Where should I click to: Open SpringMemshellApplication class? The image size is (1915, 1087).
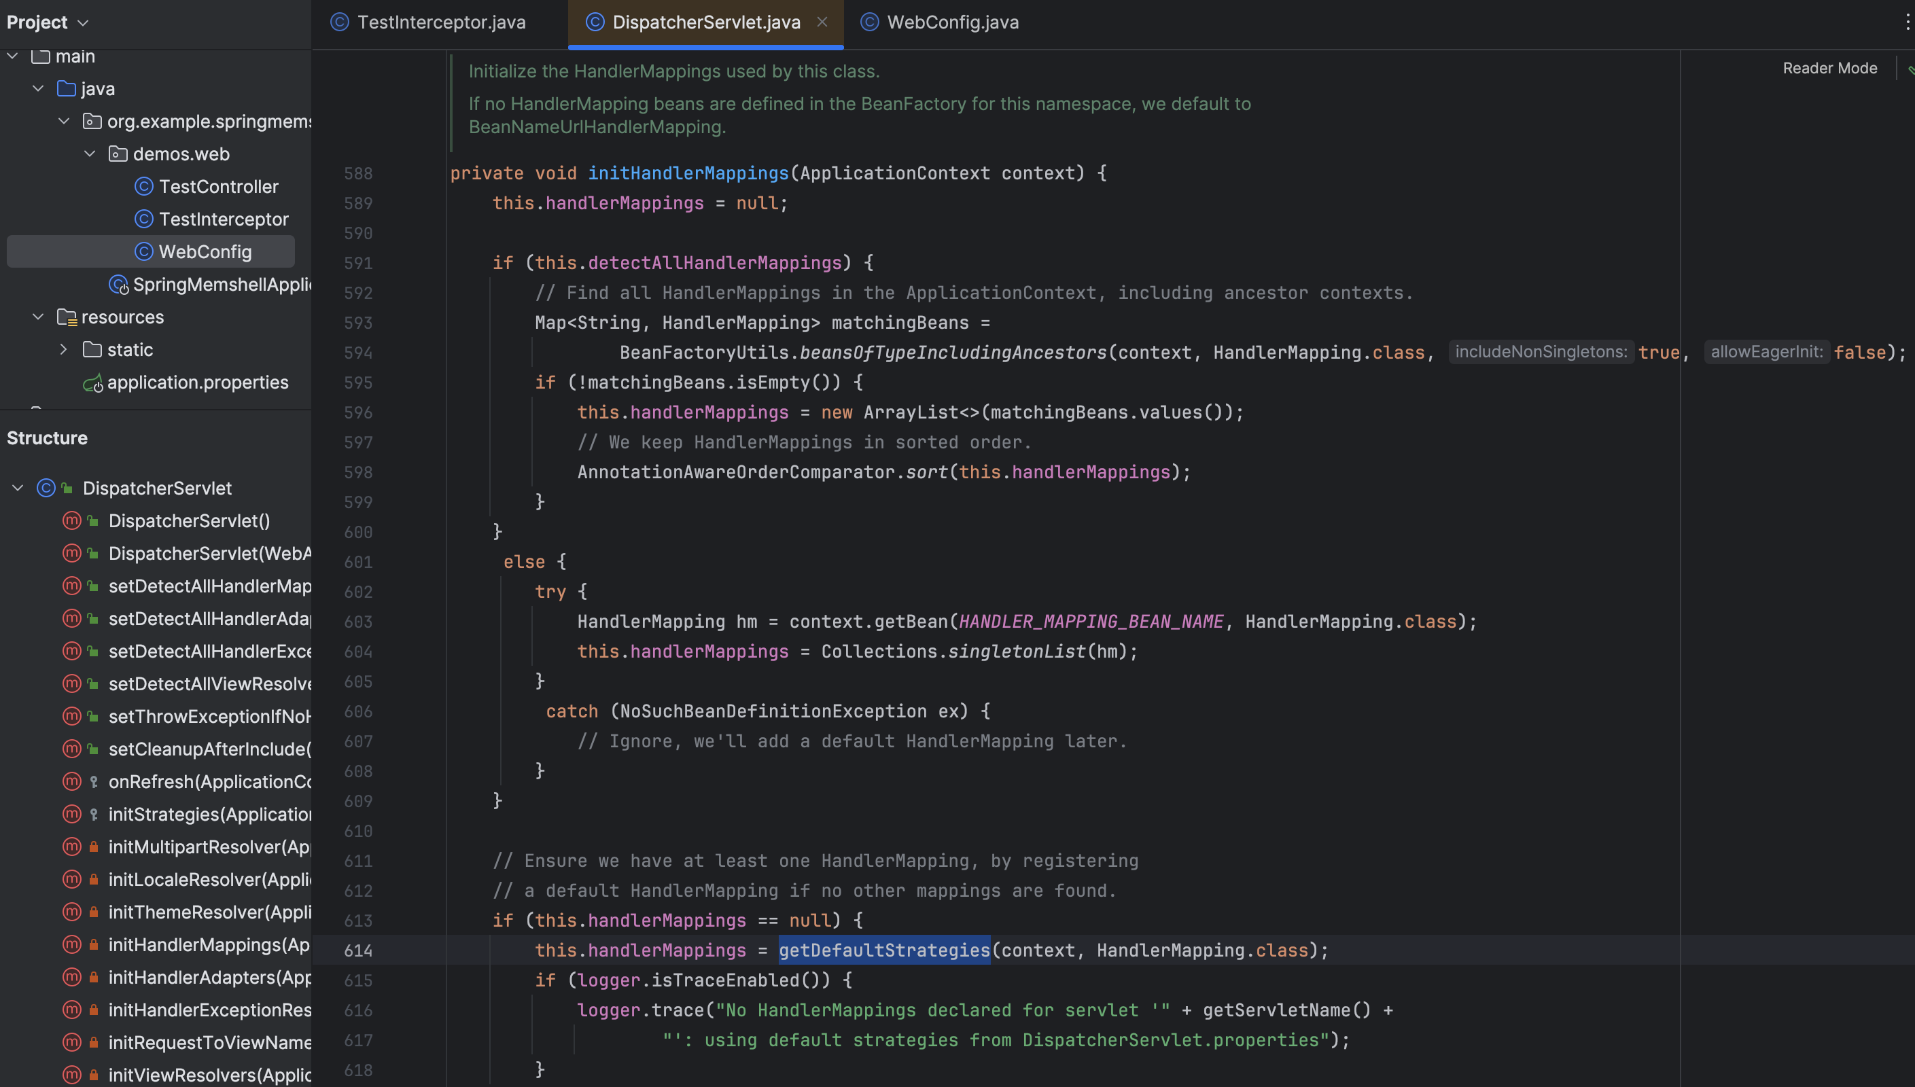[x=222, y=285]
